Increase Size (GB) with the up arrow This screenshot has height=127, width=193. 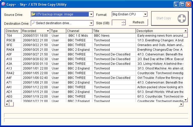tap(124, 21)
